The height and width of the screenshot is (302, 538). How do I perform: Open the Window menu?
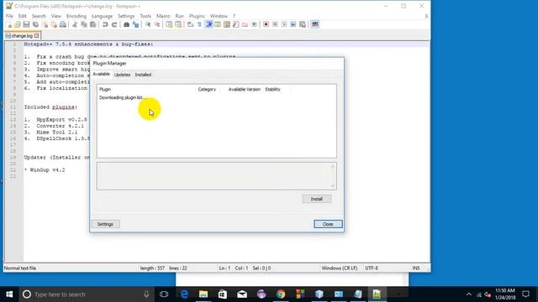(219, 16)
